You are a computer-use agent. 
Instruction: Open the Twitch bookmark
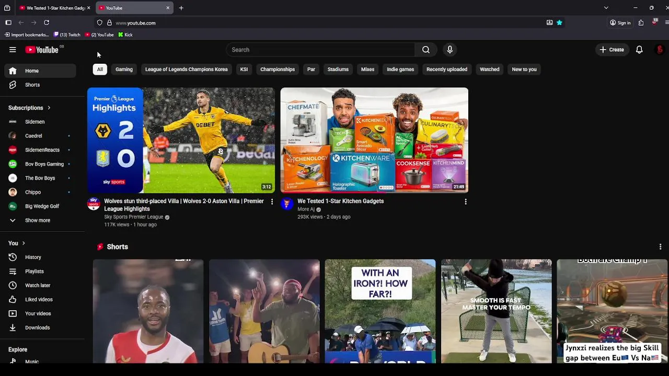[x=67, y=34]
